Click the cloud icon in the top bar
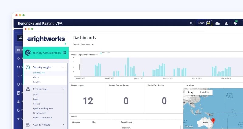Image resolution: width=243 pixels, height=129 pixels. pos(217,23)
